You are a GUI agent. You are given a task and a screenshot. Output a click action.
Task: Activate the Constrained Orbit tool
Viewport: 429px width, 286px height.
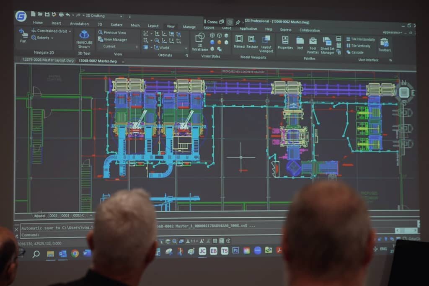(x=49, y=31)
